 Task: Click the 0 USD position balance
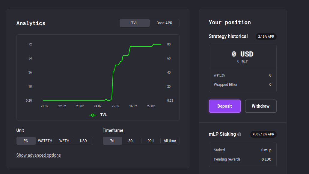242,54
